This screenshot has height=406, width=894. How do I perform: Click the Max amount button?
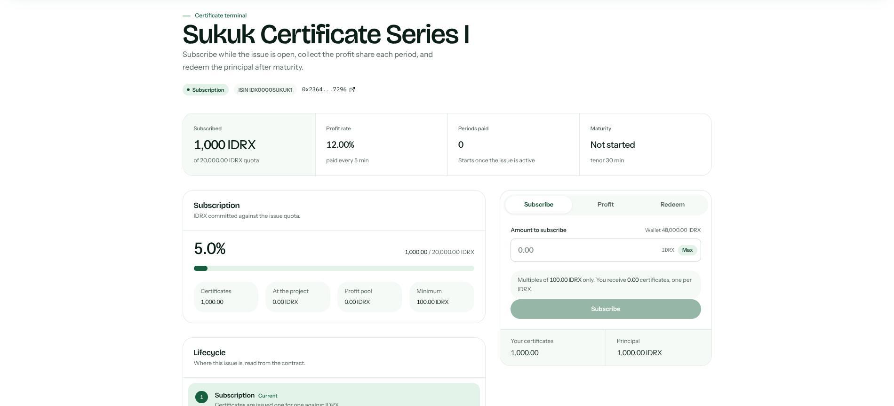(x=687, y=250)
